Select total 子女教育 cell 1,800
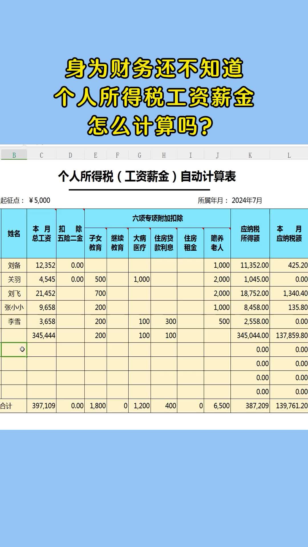 coord(96,406)
